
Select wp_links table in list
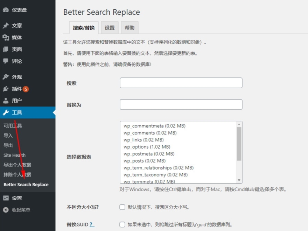point(143,140)
